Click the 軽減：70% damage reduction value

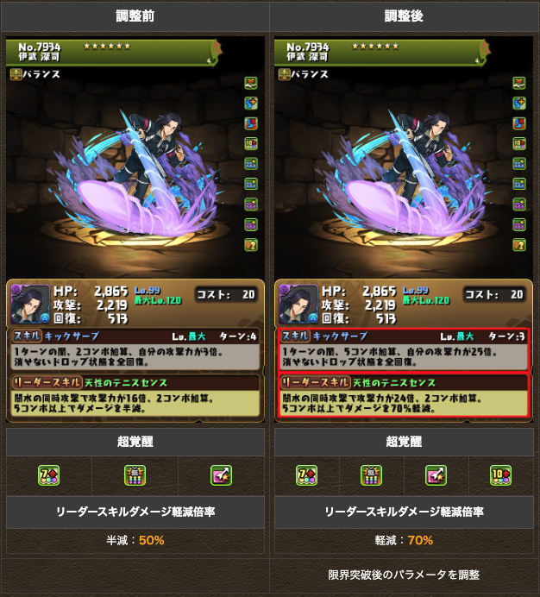(x=404, y=540)
